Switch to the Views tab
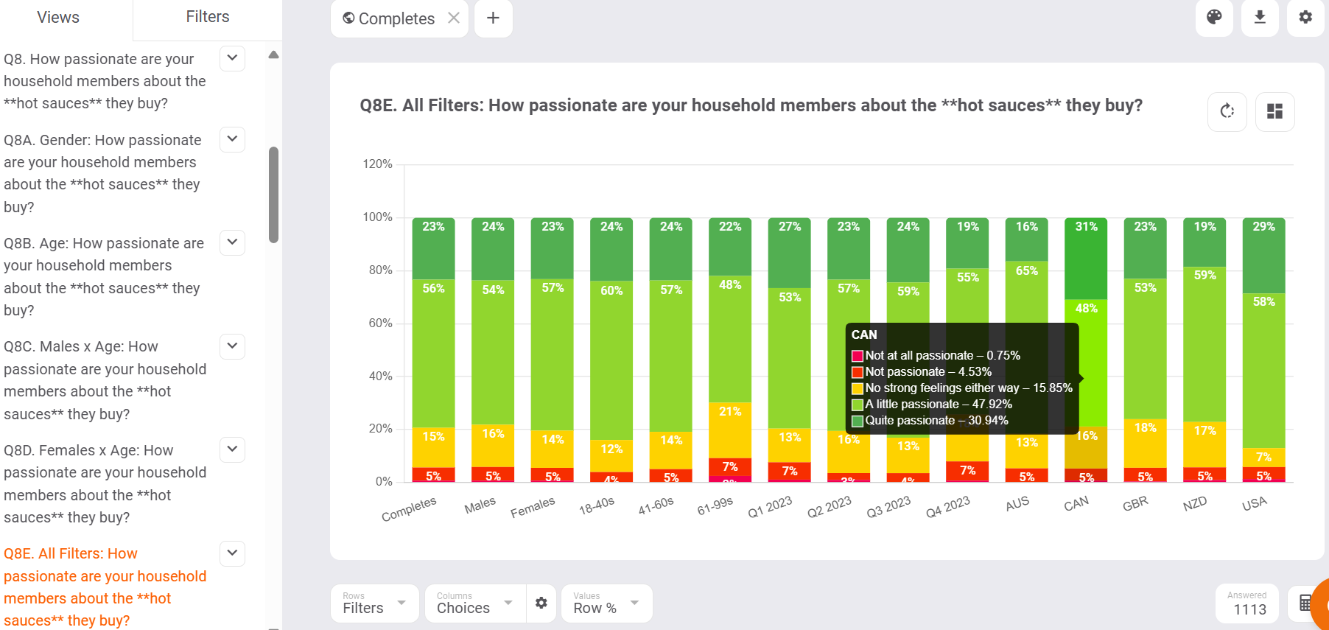1329x630 pixels. [x=58, y=18]
